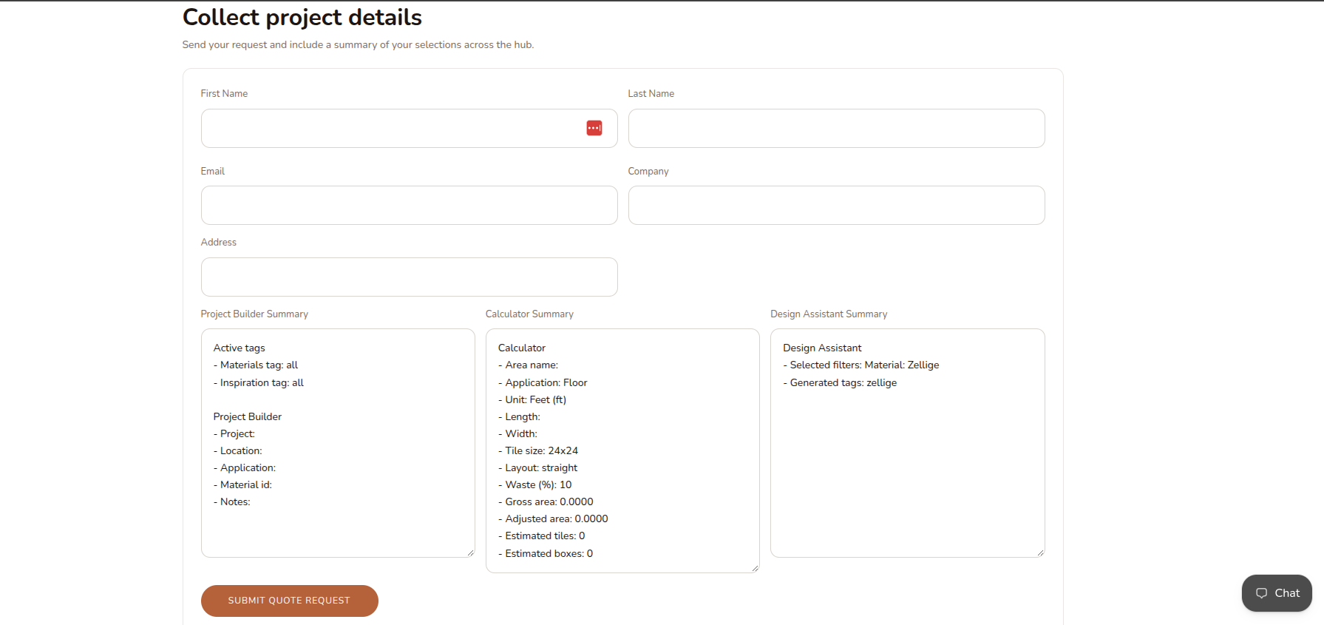This screenshot has width=1324, height=625.
Task: Open the Chat widget
Action: coord(1277,593)
